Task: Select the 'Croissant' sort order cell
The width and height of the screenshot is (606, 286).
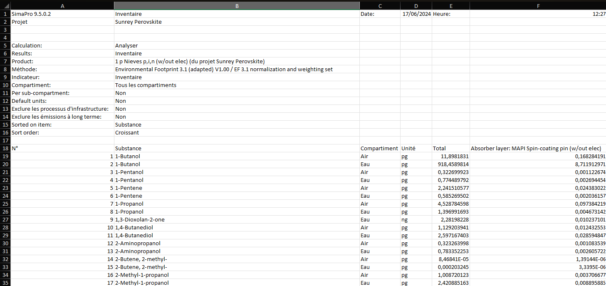Action: pyautogui.click(x=127, y=133)
